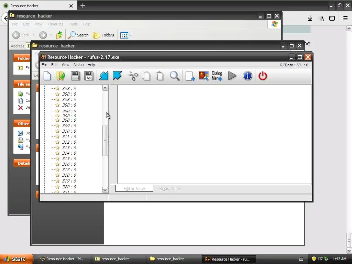Viewport: 352px width, 264px height.
Task: Select tree item 315 : 0
Action: pyautogui.click(x=69, y=159)
